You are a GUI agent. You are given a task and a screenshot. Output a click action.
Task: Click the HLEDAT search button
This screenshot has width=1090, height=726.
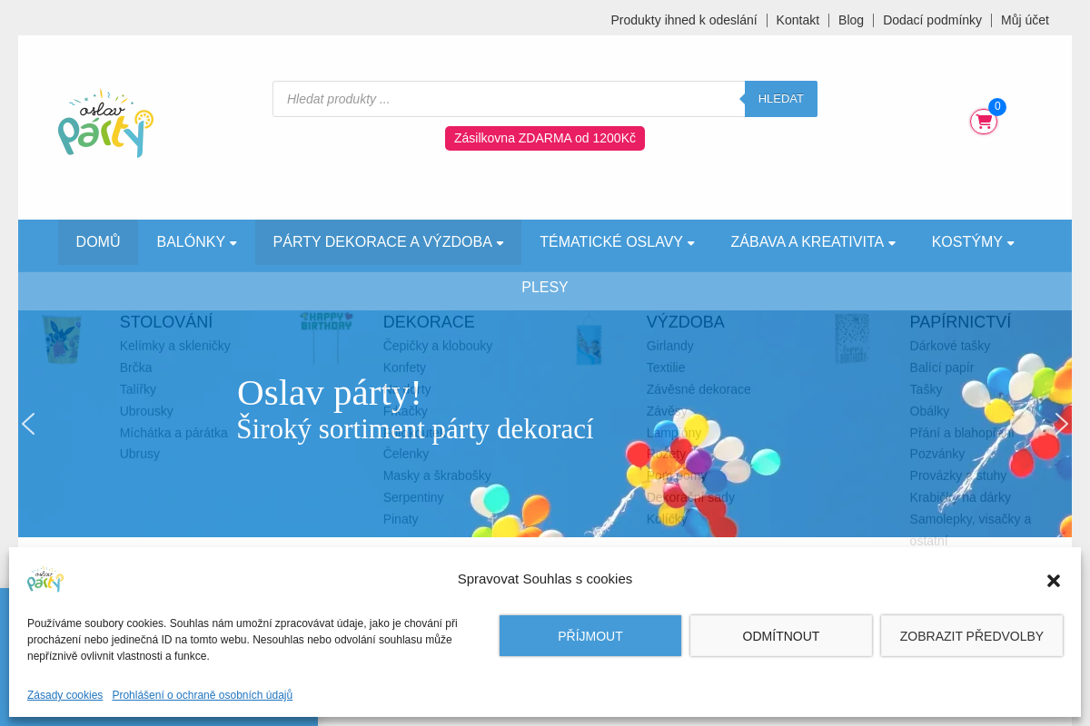click(x=781, y=99)
